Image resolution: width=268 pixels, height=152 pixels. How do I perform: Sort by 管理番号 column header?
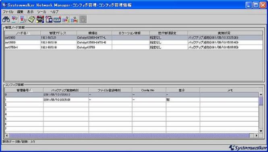coord(24,90)
